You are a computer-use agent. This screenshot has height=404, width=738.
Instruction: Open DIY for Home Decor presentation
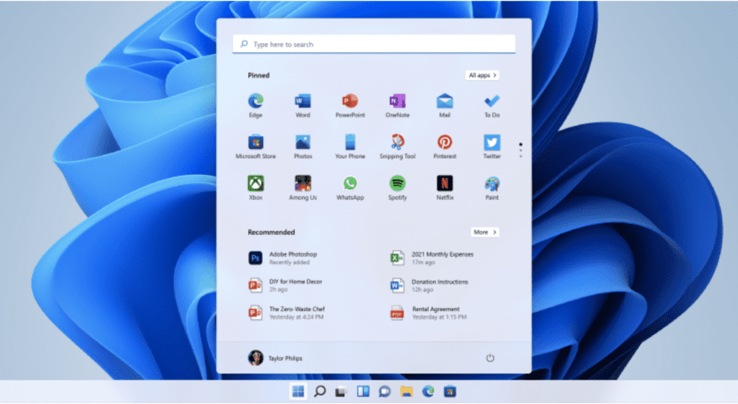[x=285, y=285]
